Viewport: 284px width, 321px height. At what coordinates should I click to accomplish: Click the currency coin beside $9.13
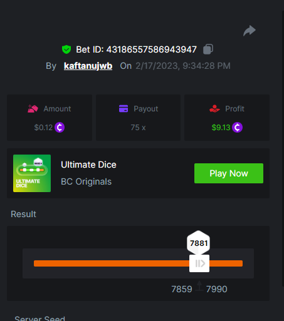tap(238, 128)
